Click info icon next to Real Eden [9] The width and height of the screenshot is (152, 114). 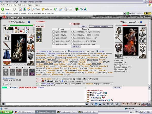[x=29, y=22]
